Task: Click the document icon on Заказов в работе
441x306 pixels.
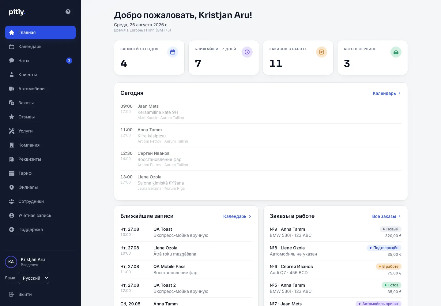Action: click(322, 52)
